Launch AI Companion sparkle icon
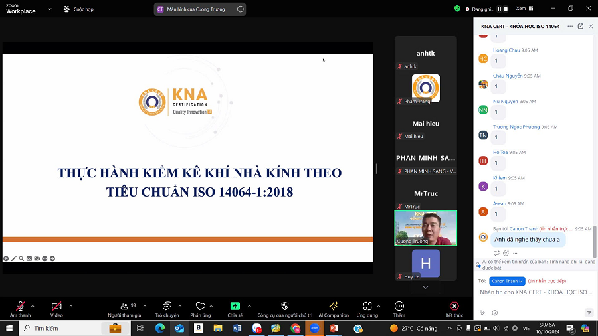Image resolution: width=598 pixels, height=336 pixels. coord(334,306)
